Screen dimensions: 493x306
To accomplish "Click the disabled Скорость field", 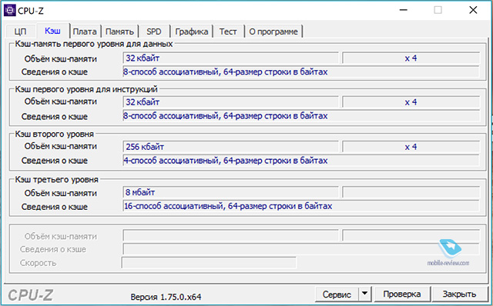I will click(x=209, y=263).
